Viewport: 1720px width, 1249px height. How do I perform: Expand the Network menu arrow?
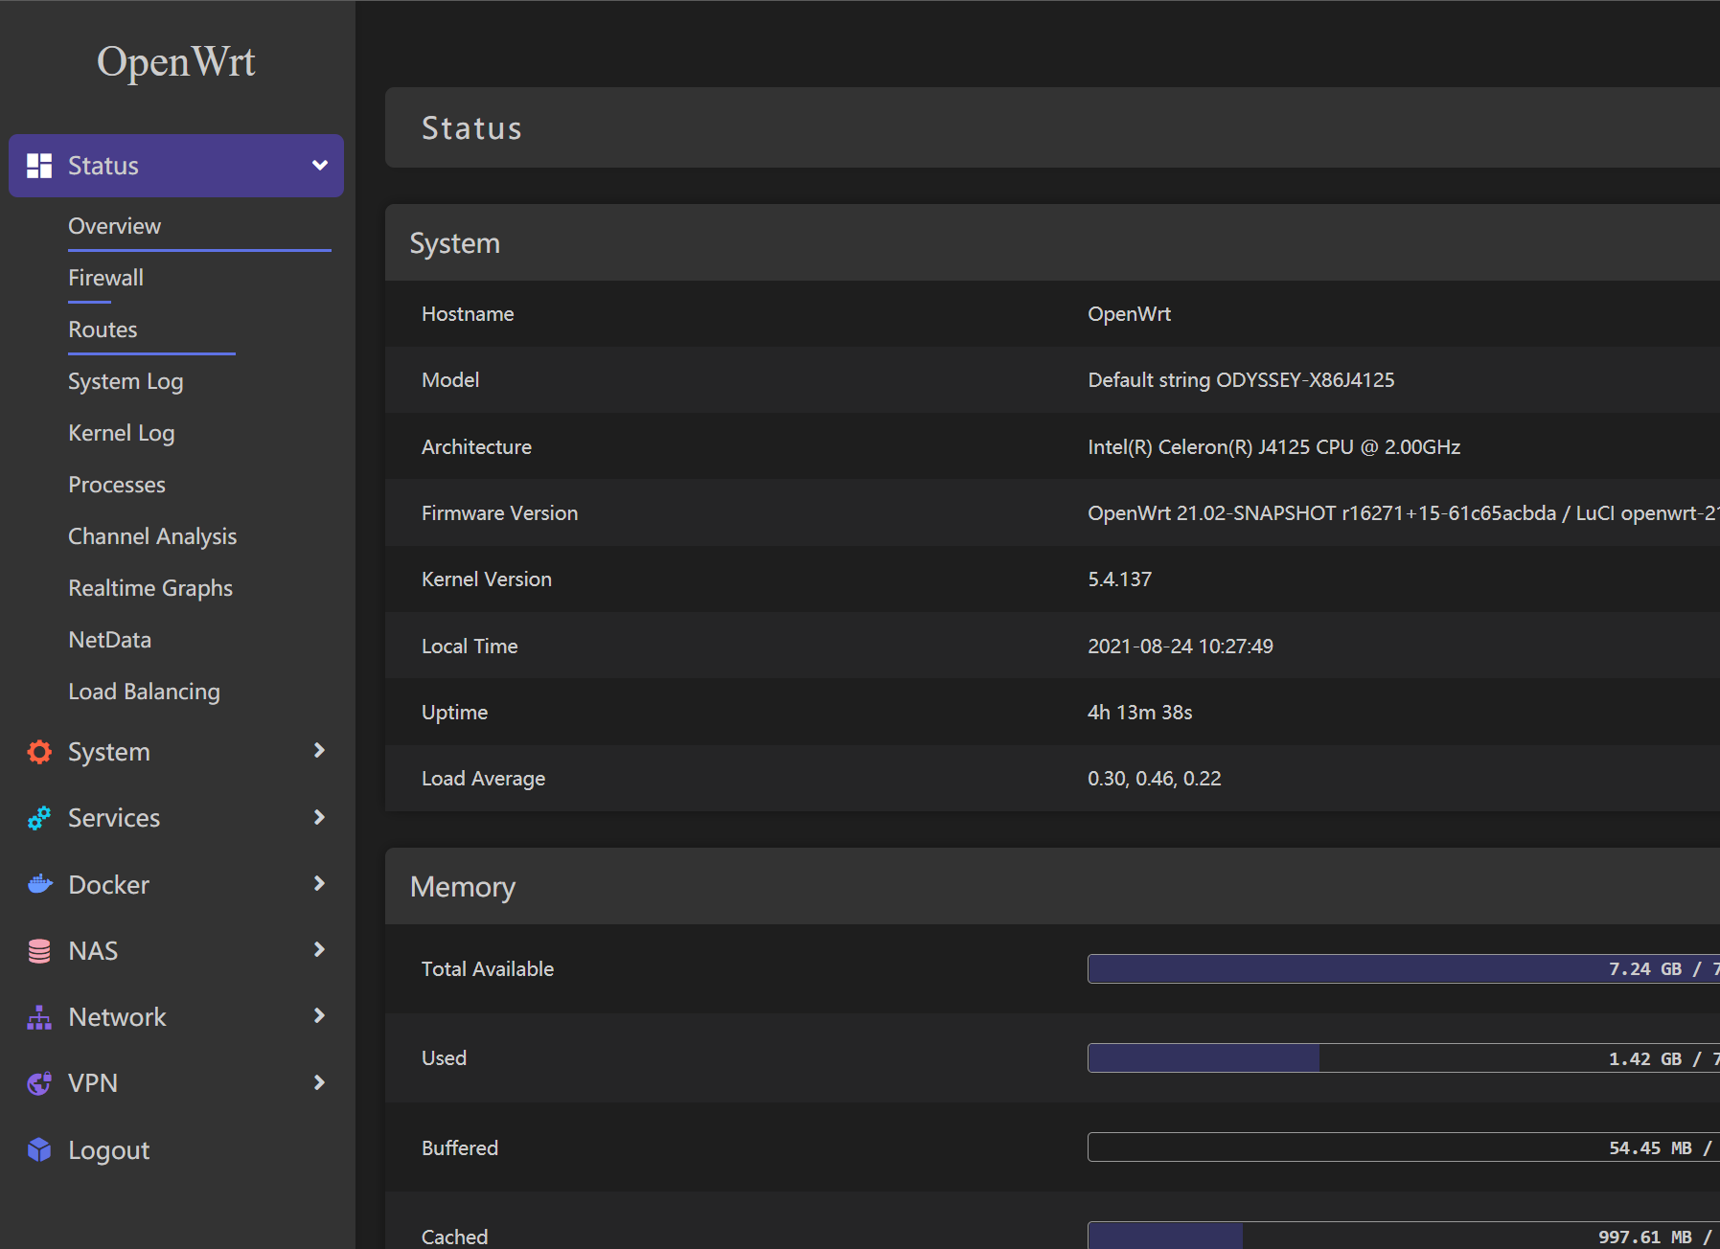point(320,1015)
